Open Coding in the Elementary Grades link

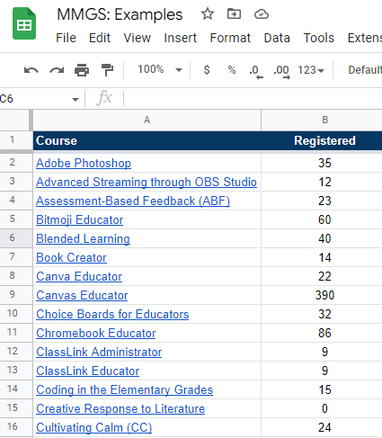pos(124,390)
